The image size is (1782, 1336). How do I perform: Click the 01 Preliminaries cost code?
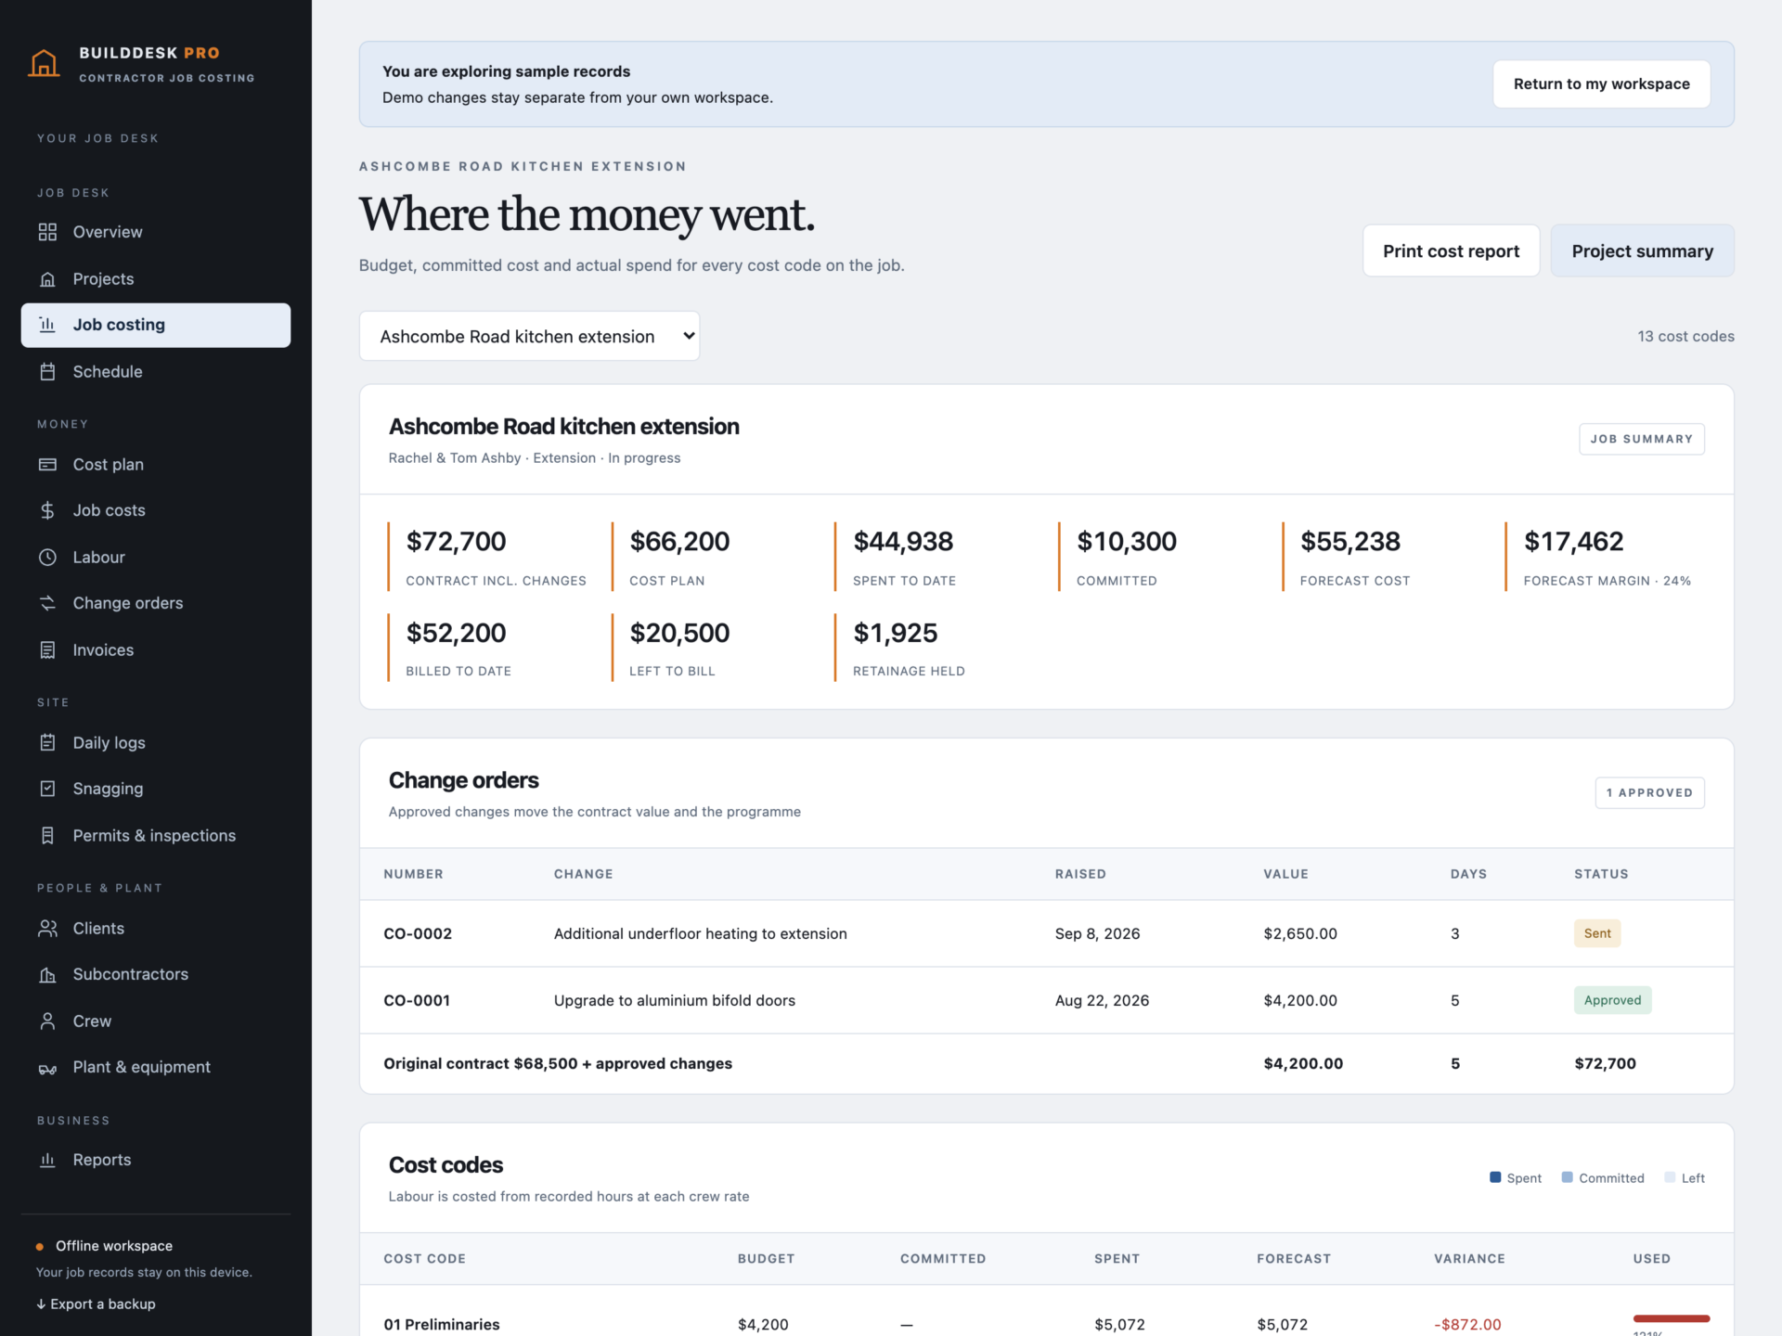point(442,1324)
